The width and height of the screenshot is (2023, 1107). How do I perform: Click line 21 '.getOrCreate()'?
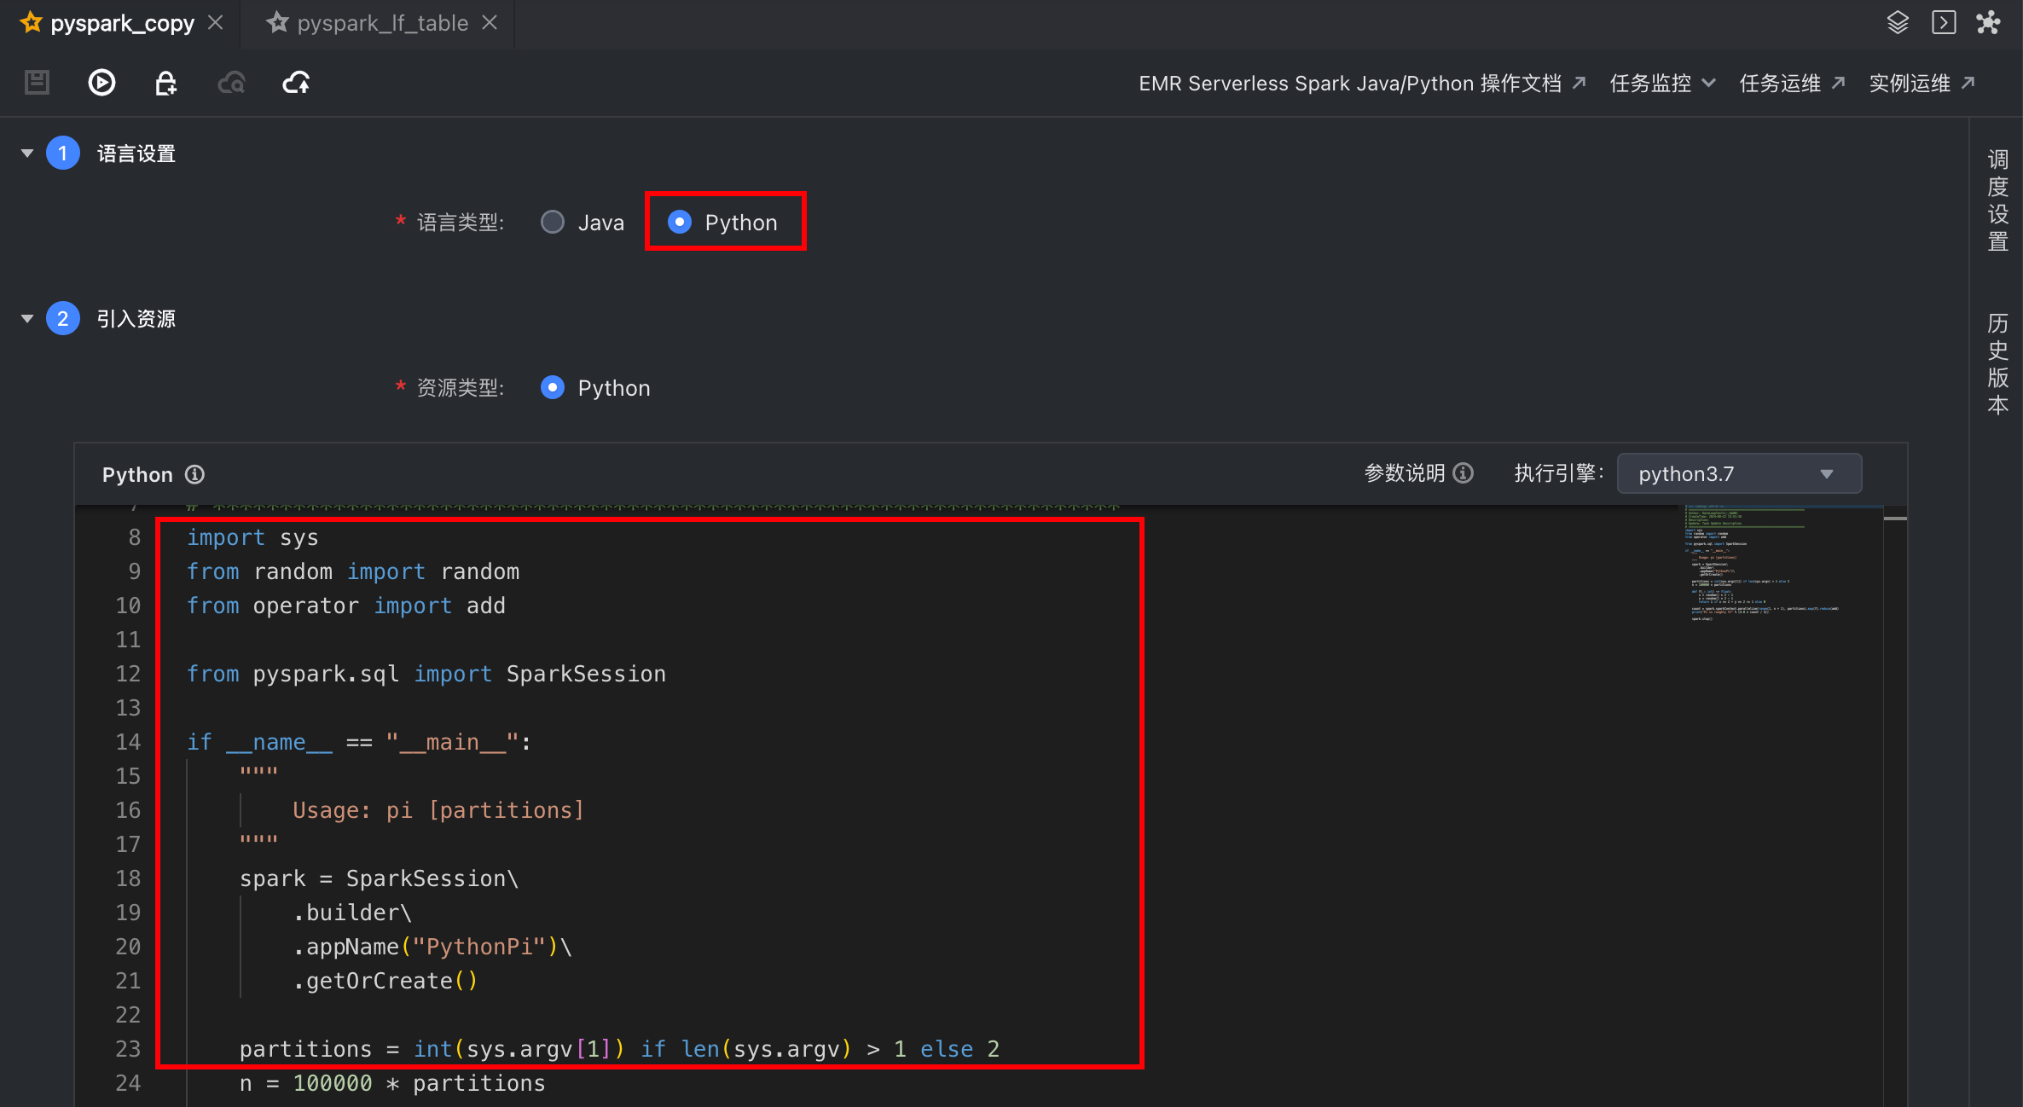385,981
